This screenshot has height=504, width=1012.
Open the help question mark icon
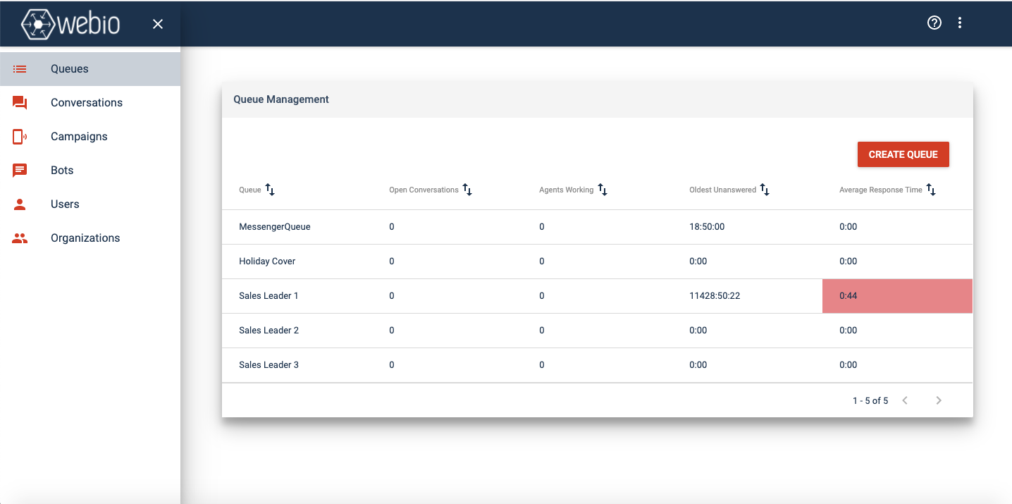tap(934, 23)
